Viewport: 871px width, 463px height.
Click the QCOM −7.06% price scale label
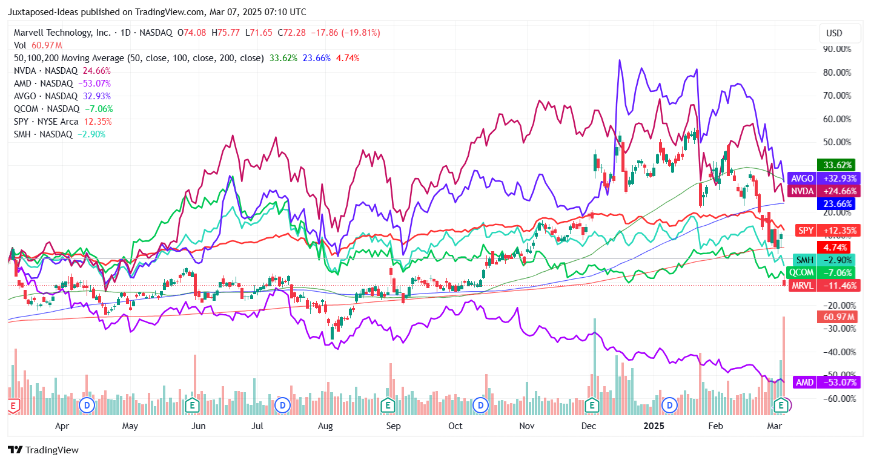(823, 272)
